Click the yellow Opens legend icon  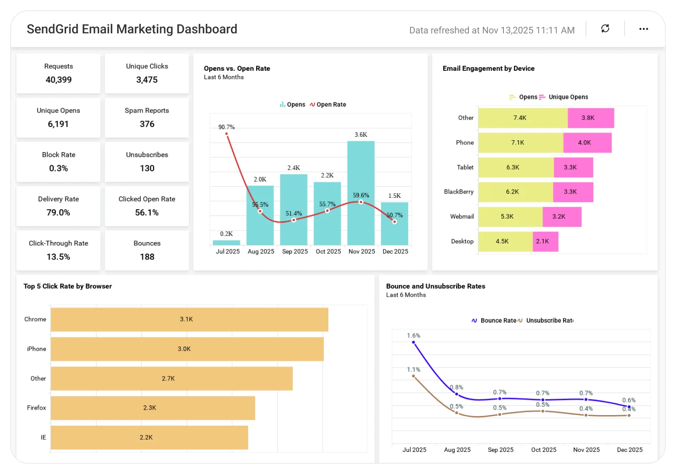click(512, 97)
